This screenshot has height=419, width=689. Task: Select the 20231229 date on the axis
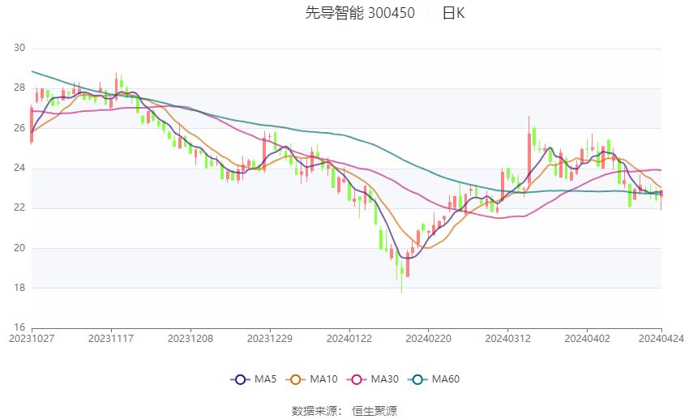(x=270, y=338)
